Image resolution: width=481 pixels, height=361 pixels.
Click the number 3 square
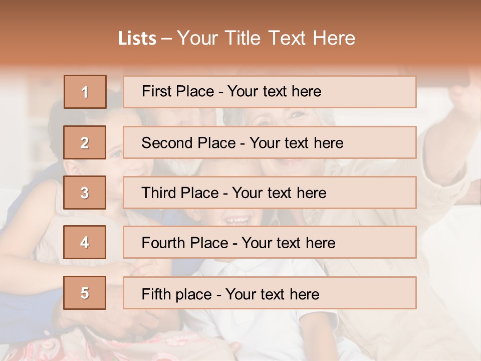[85, 193]
